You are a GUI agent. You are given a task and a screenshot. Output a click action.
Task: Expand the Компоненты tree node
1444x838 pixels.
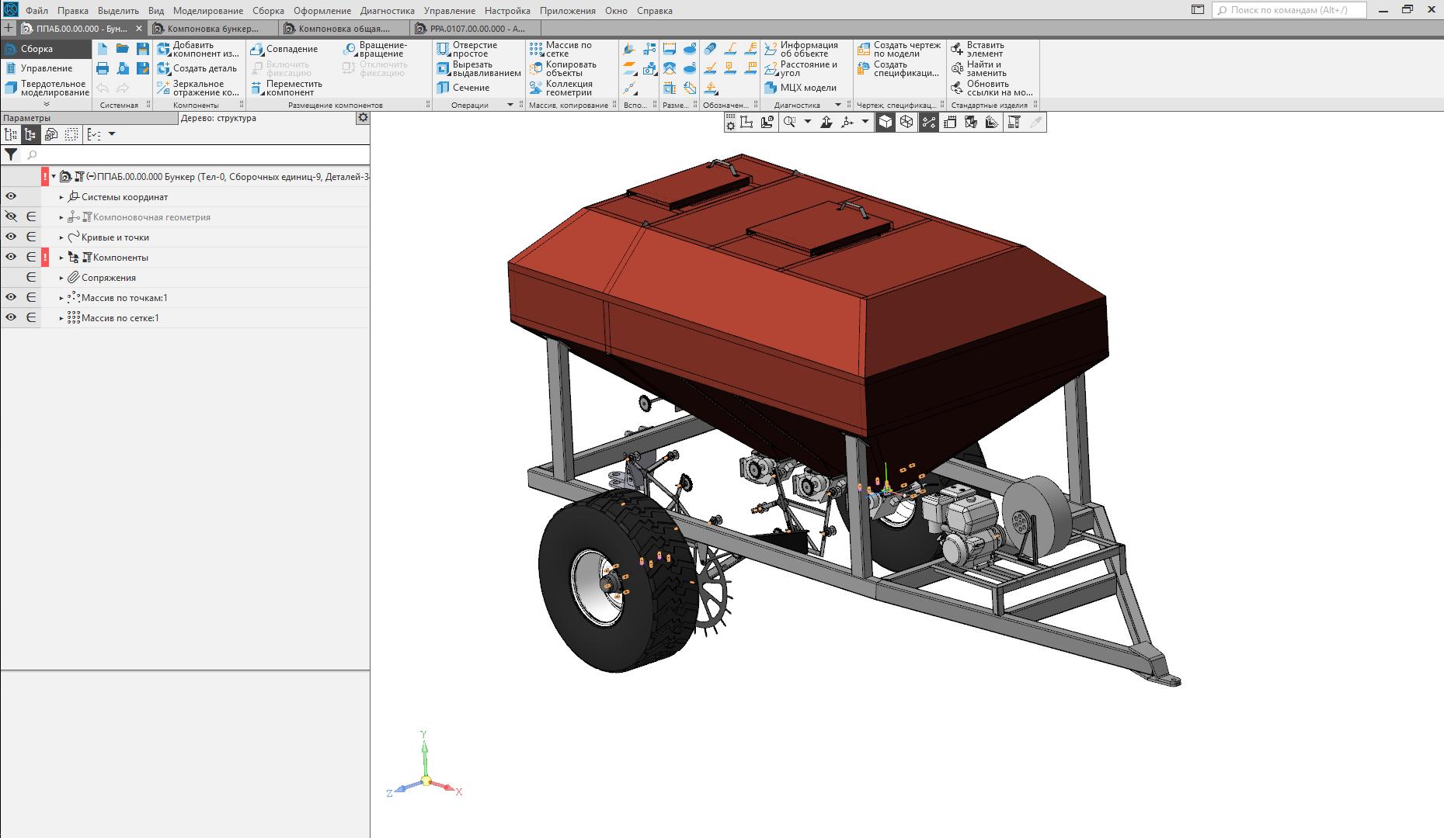tap(62, 258)
